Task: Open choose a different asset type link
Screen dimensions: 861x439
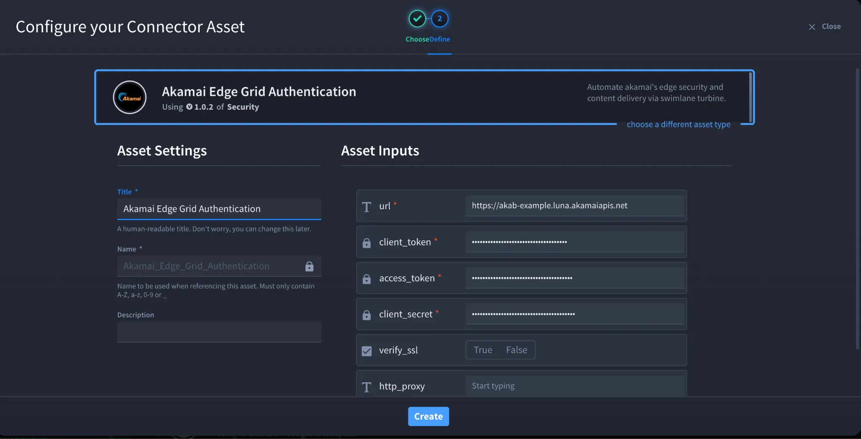Action: tap(679, 124)
